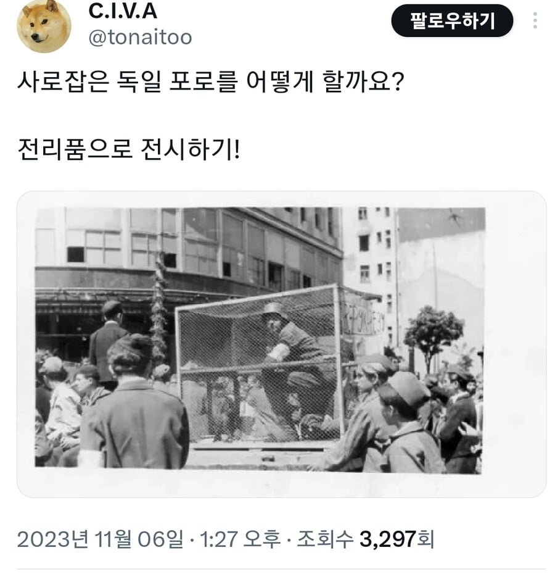This screenshot has width=555, height=574.
Task: Click the date 2023년 11월 06일
Action: [100, 539]
